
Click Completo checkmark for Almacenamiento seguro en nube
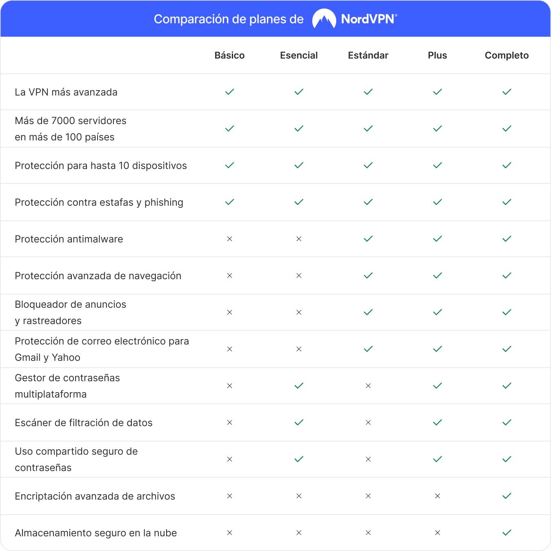click(507, 533)
